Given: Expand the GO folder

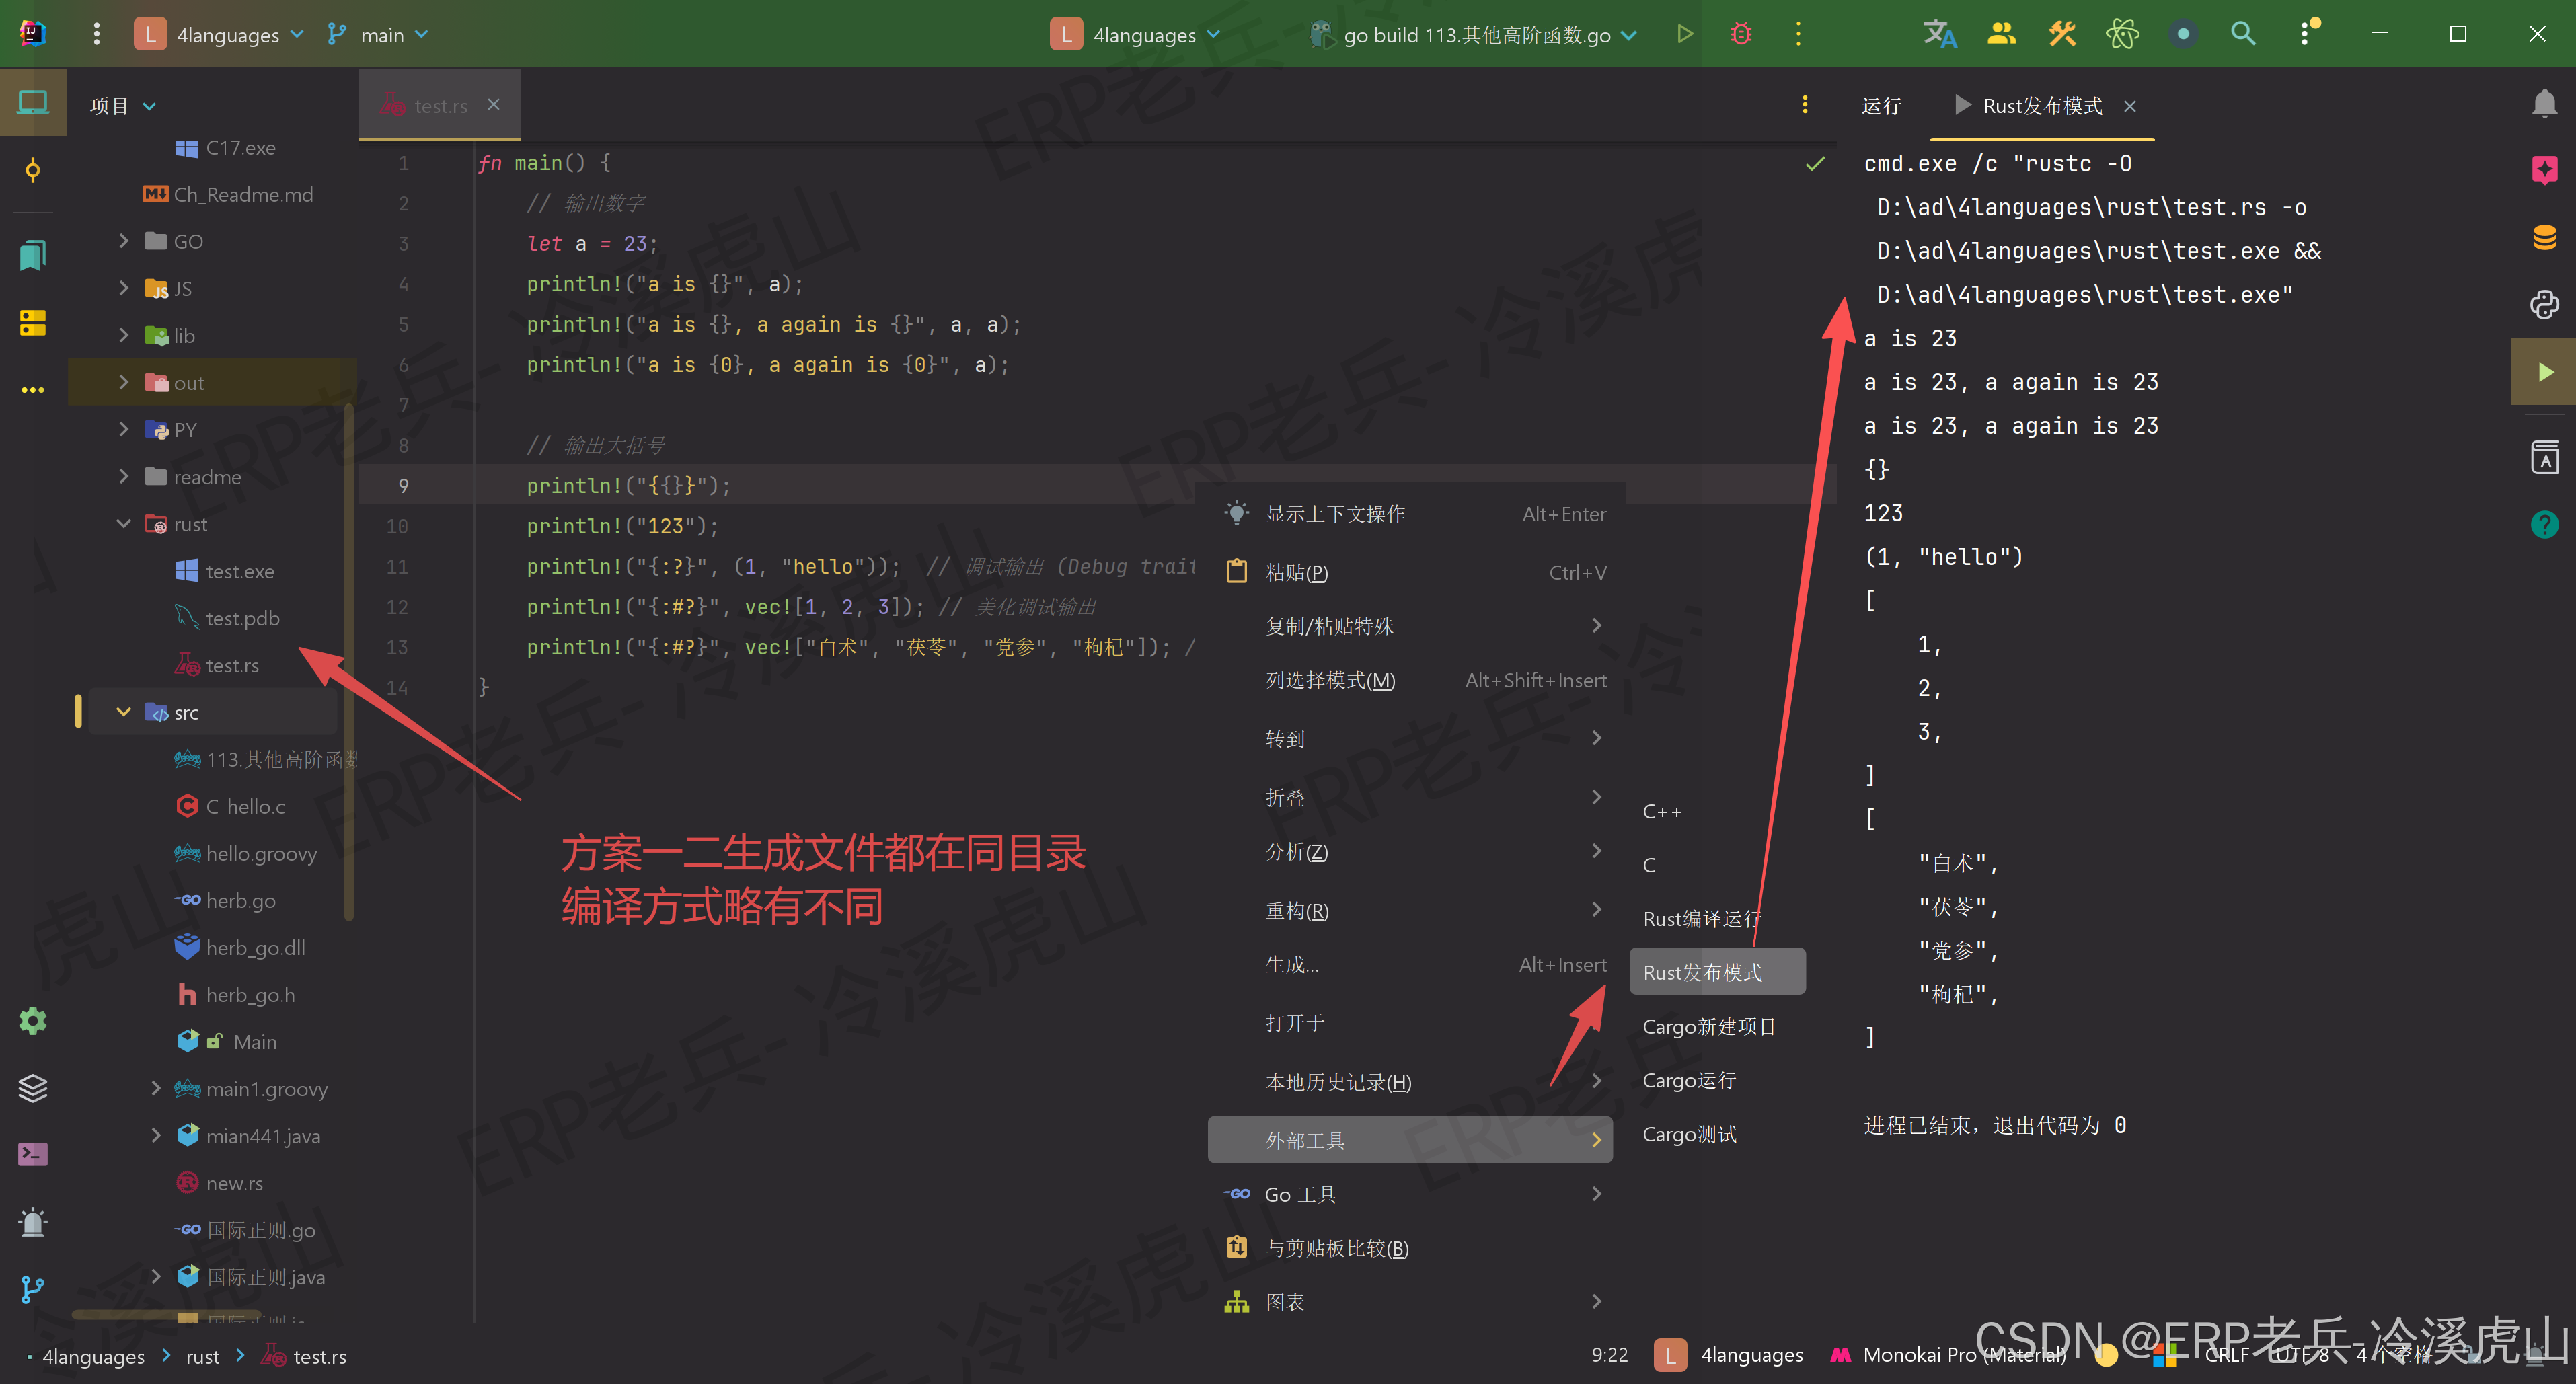Looking at the screenshot, I should (x=124, y=241).
